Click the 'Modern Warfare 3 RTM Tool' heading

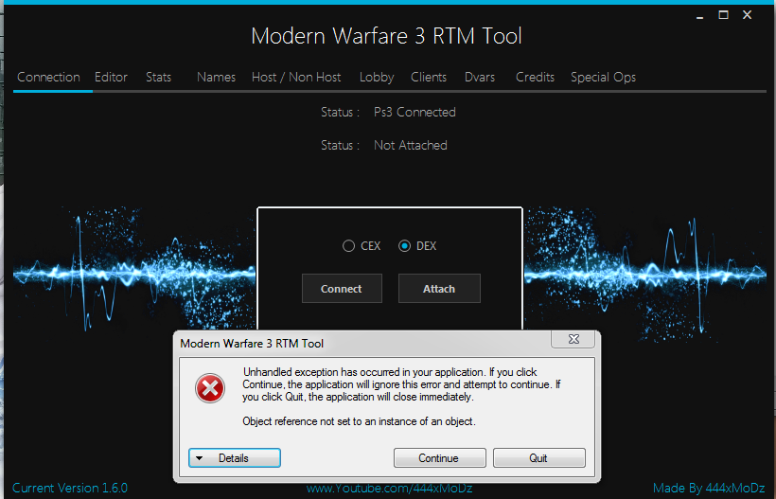(386, 36)
